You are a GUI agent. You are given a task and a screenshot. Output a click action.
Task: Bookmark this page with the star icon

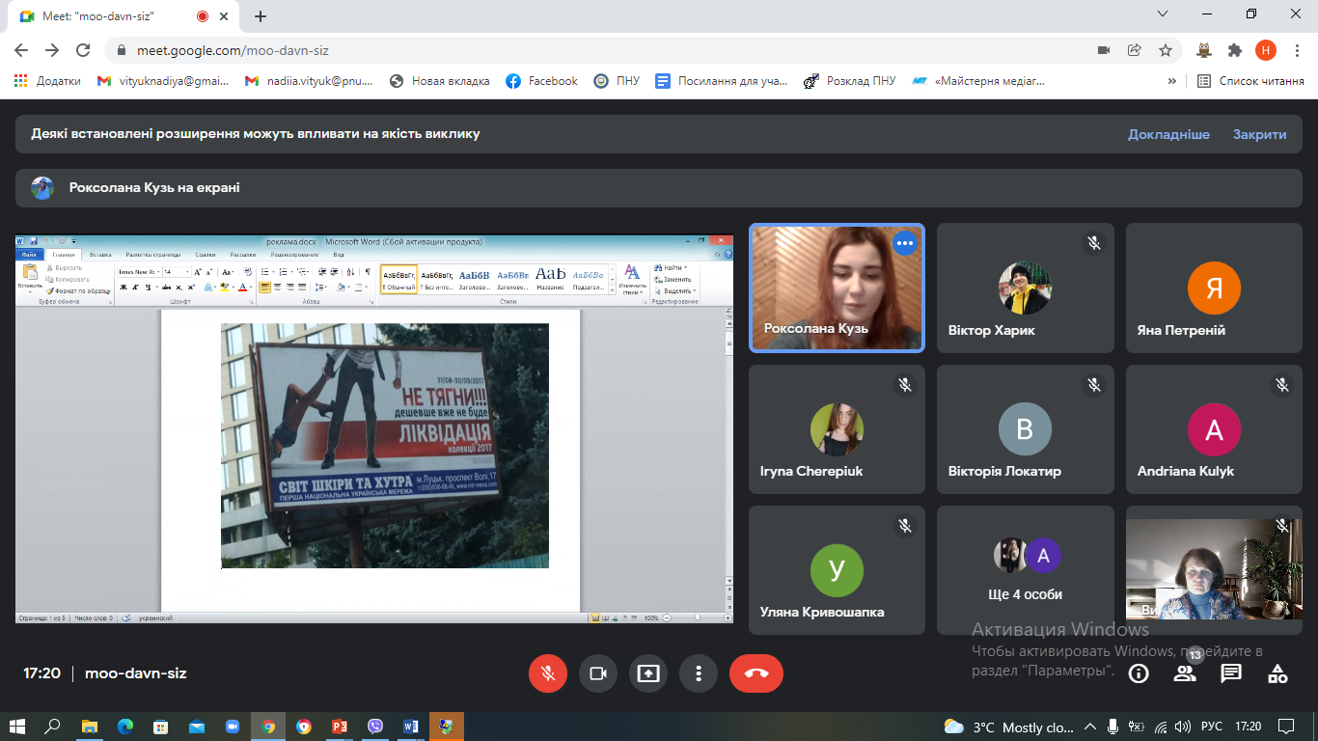click(x=1166, y=50)
